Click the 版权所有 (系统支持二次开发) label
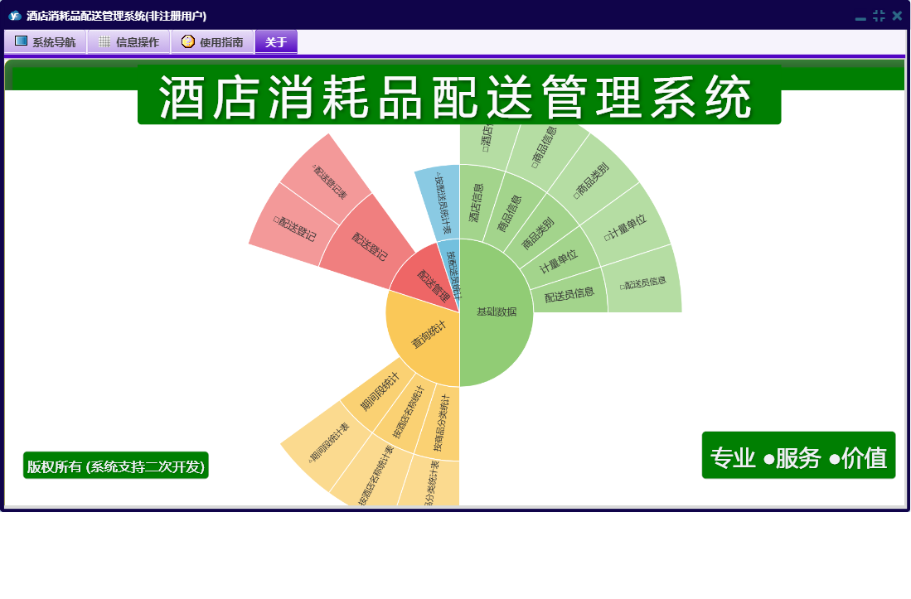 click(115, 466)
